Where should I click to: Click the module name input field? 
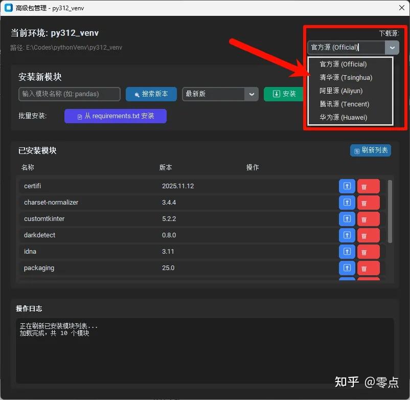tap(69, 94)
